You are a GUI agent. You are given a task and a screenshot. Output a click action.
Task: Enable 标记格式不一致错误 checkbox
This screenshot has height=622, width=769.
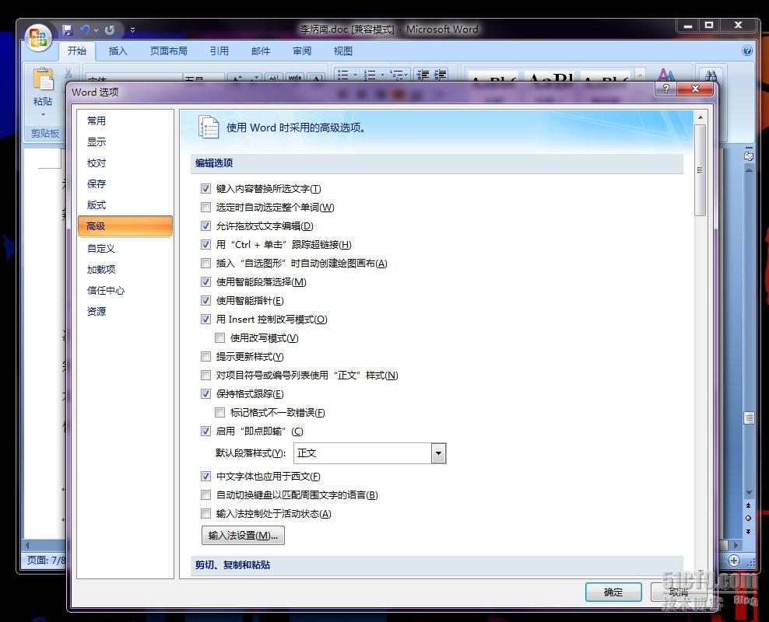(x=219, y=412)
